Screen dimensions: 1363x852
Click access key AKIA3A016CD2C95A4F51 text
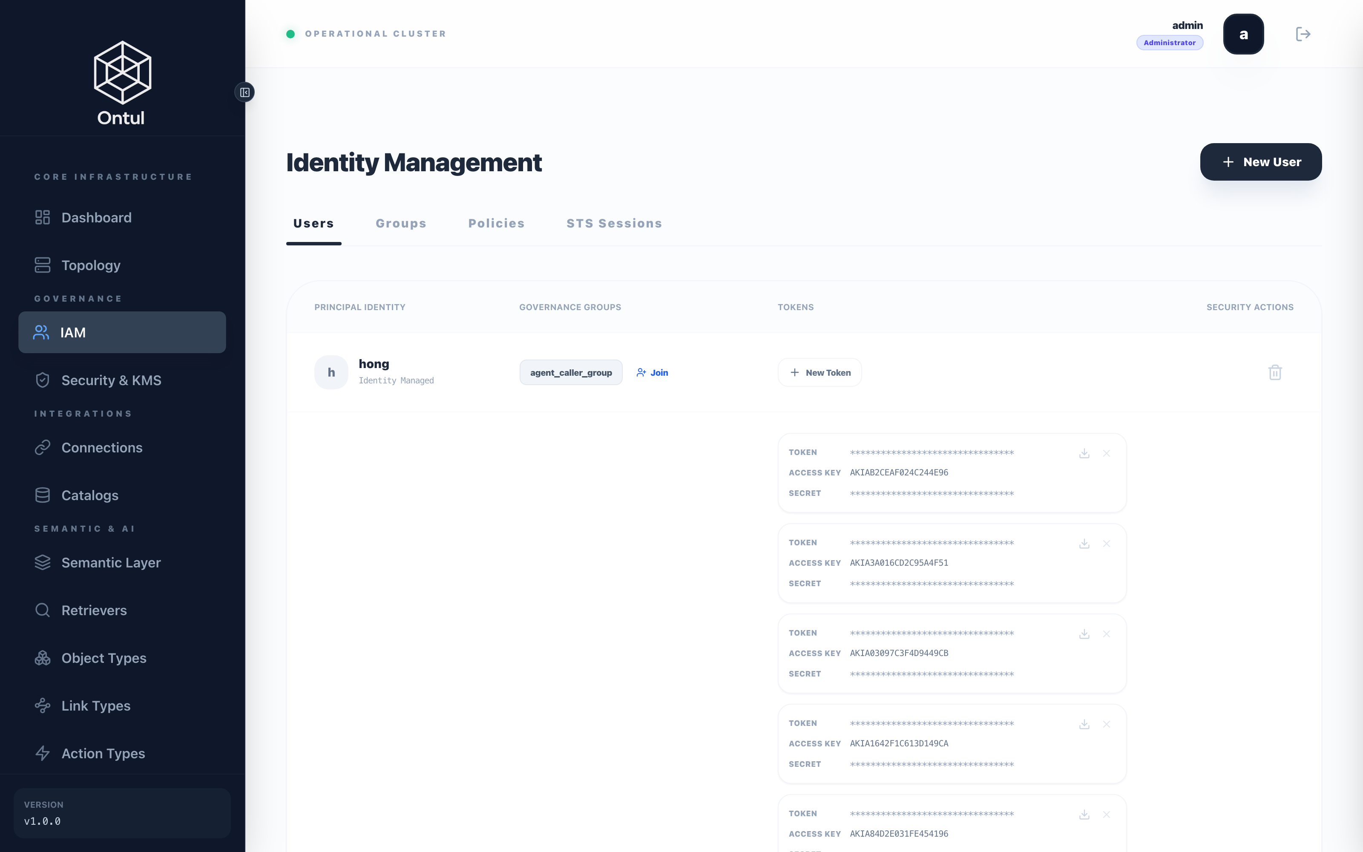click(899, 563)
